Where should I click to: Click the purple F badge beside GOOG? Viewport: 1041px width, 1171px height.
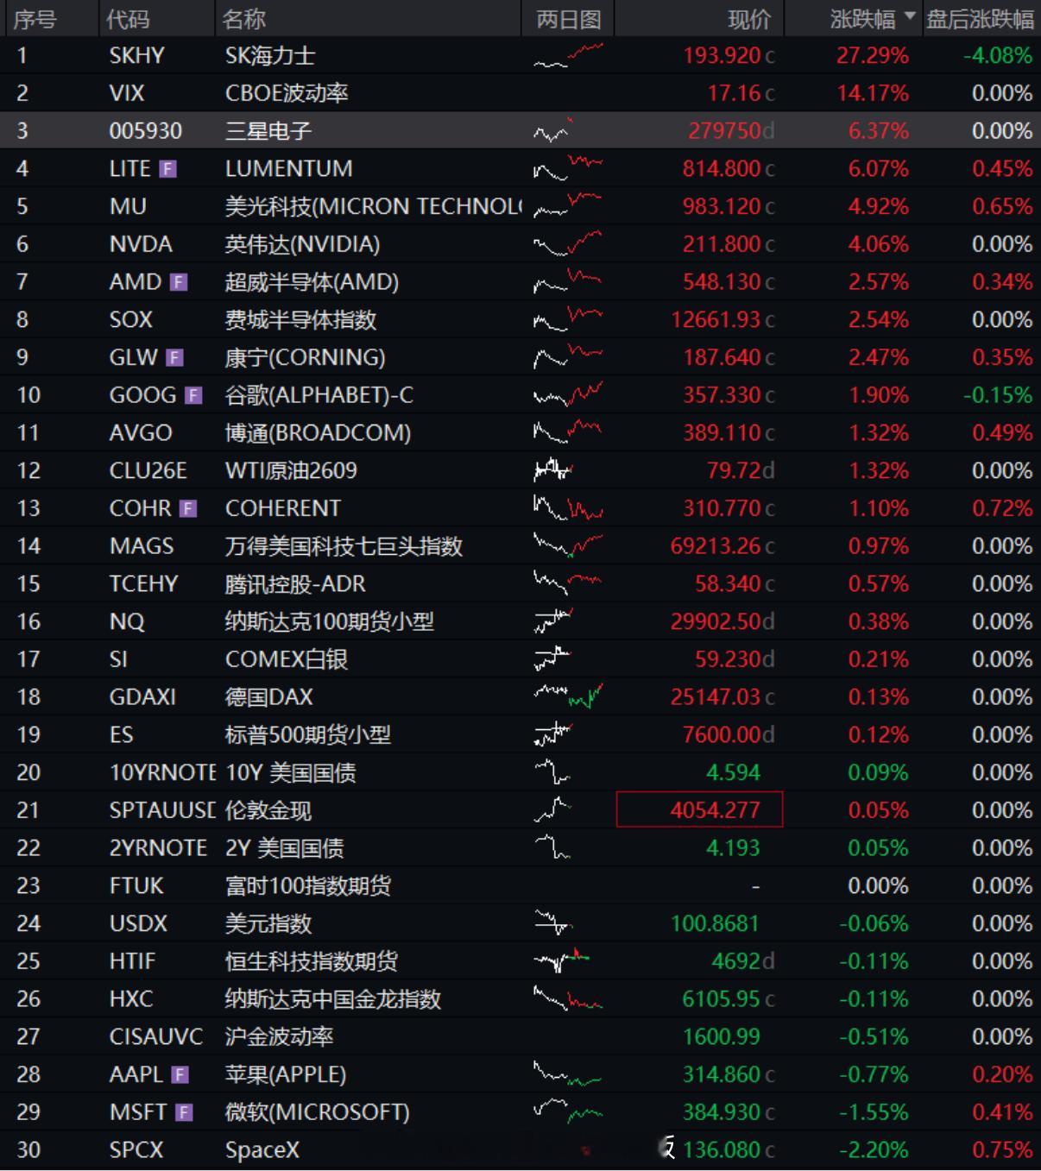point(193,395)
